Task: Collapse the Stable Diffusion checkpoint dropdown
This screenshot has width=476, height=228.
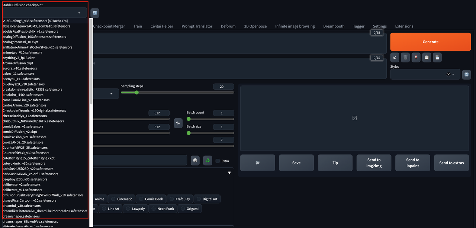Action: pos(79,13)
